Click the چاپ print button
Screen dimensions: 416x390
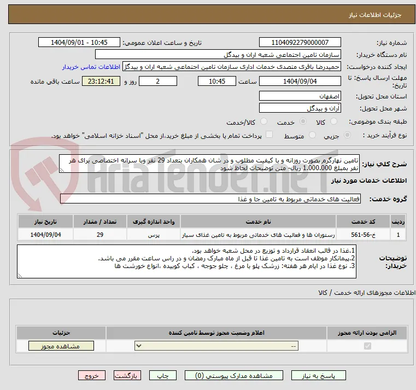pyautogui.click(x=163, y=376)
